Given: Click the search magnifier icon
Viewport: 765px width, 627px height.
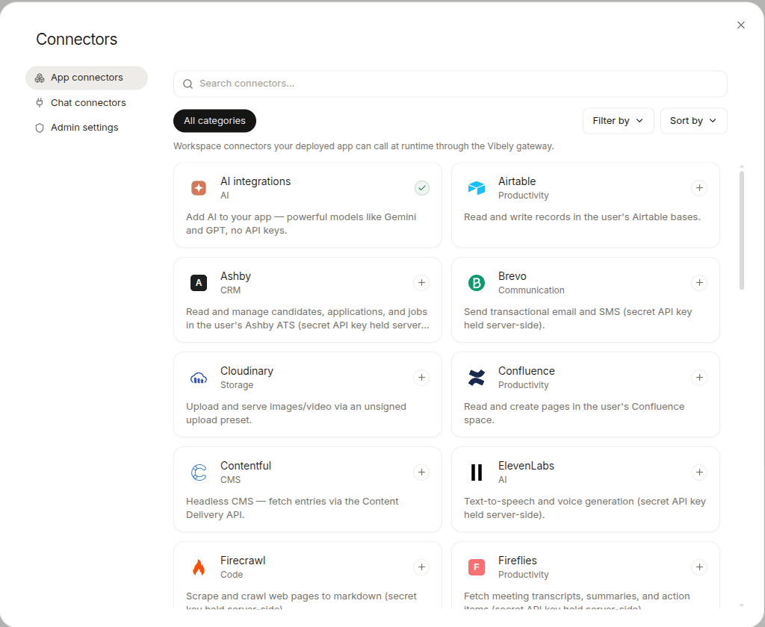Looking at the screenshot, I should (188, 84).
